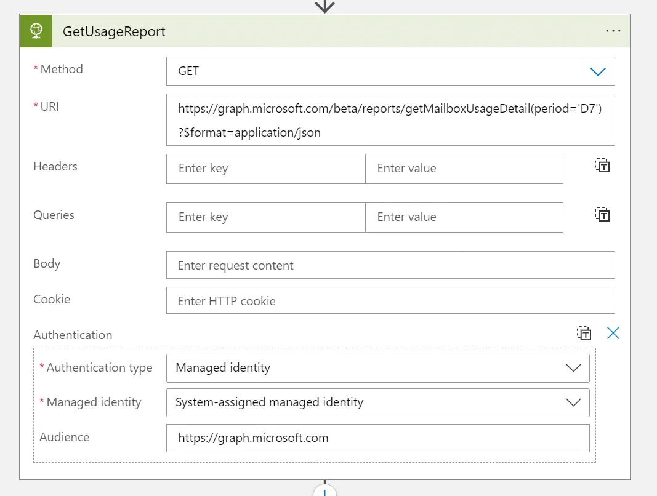Focus the Queries value field
657x496 pixels.
click(464, 217)
